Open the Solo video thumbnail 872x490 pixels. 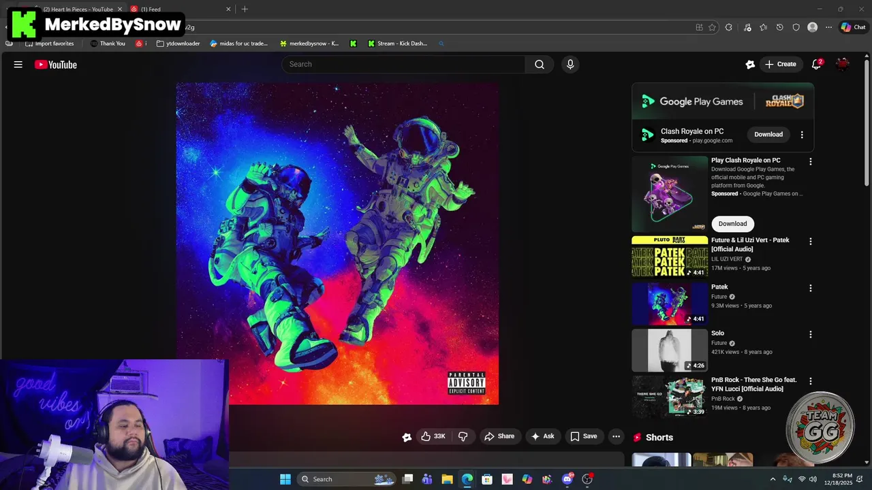670,350
